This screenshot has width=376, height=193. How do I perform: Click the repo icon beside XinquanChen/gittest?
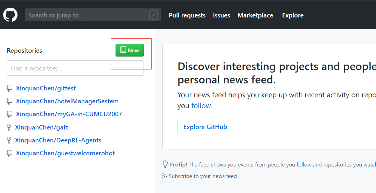9,88
